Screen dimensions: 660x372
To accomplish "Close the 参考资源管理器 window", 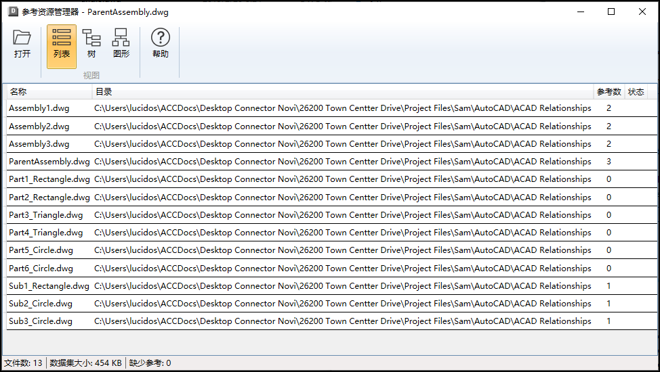I will click(642, 11).
